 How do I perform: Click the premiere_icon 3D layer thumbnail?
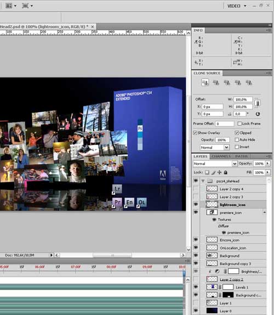pos(212,212)
